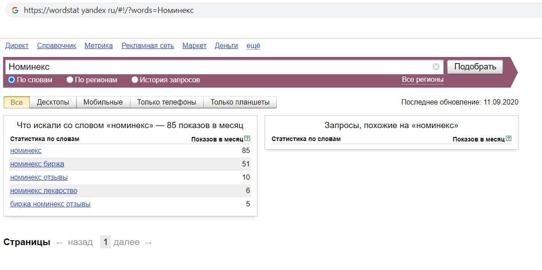Viewport: 542px width, 270px height.
Task: Open the "Все регионы" region selector
Action: [x=423, y=80]
